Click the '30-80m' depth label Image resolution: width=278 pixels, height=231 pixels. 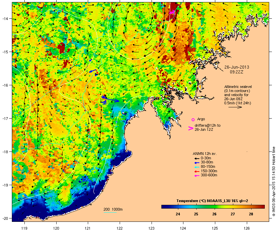coord(207,162)
